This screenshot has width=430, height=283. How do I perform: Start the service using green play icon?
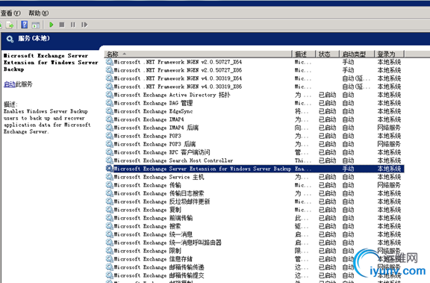coord(51,25)
